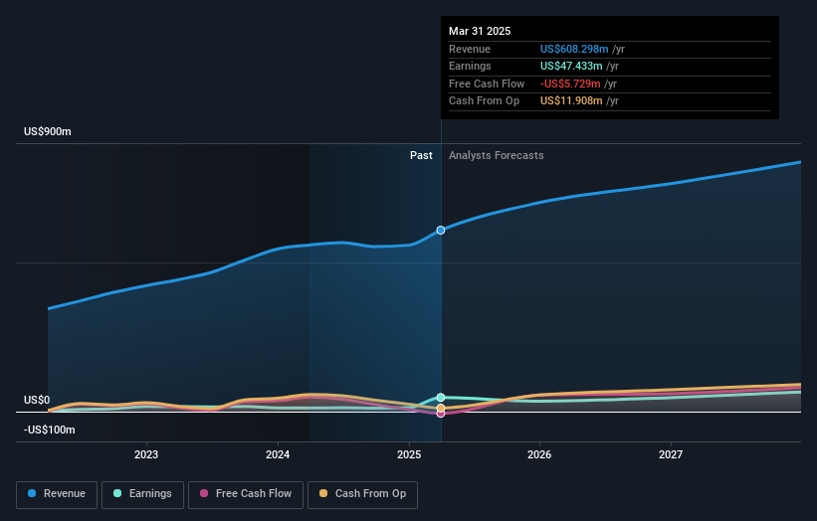The height and width of the screenshot is (521, 817).
Task: Toggle the Revenue legend button
Action: point(57,494)
